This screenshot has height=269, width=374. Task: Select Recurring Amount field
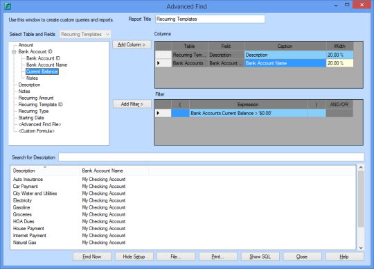point(36,98)
